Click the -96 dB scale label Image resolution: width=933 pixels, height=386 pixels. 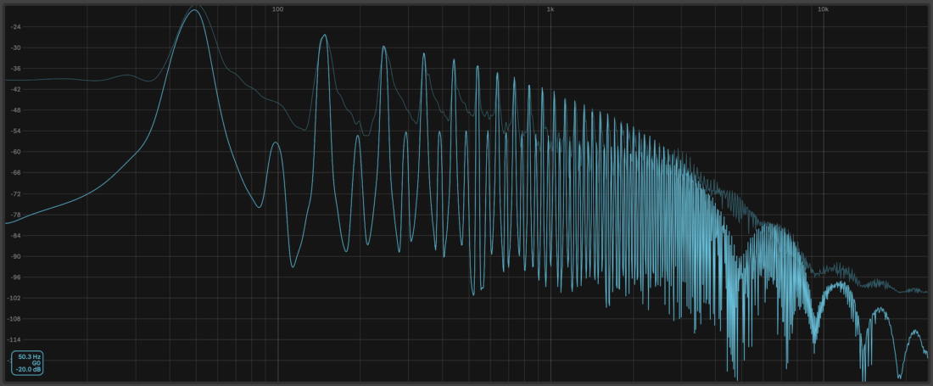pos(15,277)
